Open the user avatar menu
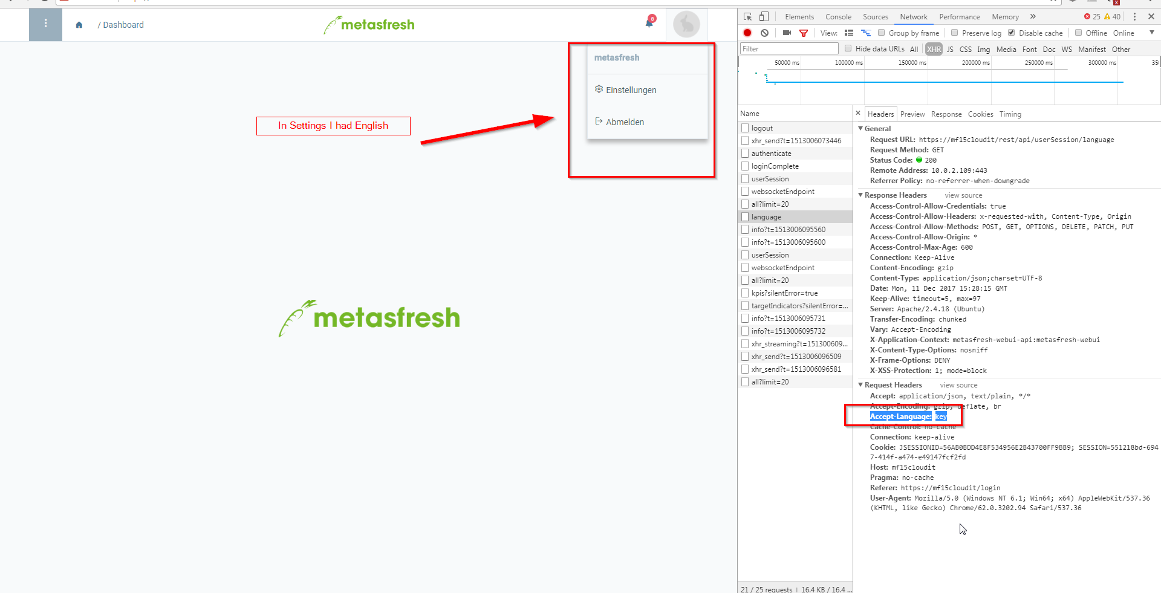The width and height of the screenshot is (1161, 593). [686, 24]
